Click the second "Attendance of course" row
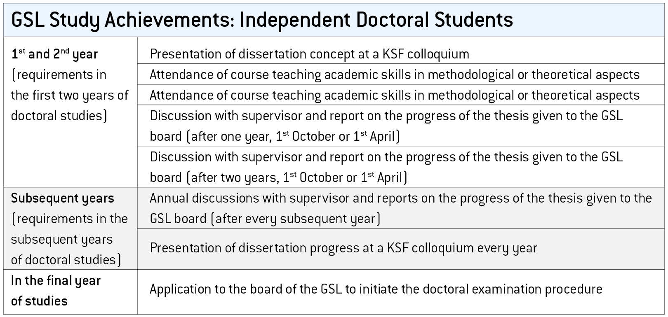Image resolution: width=668 pixels, height=317 pixels. point(394,95)
